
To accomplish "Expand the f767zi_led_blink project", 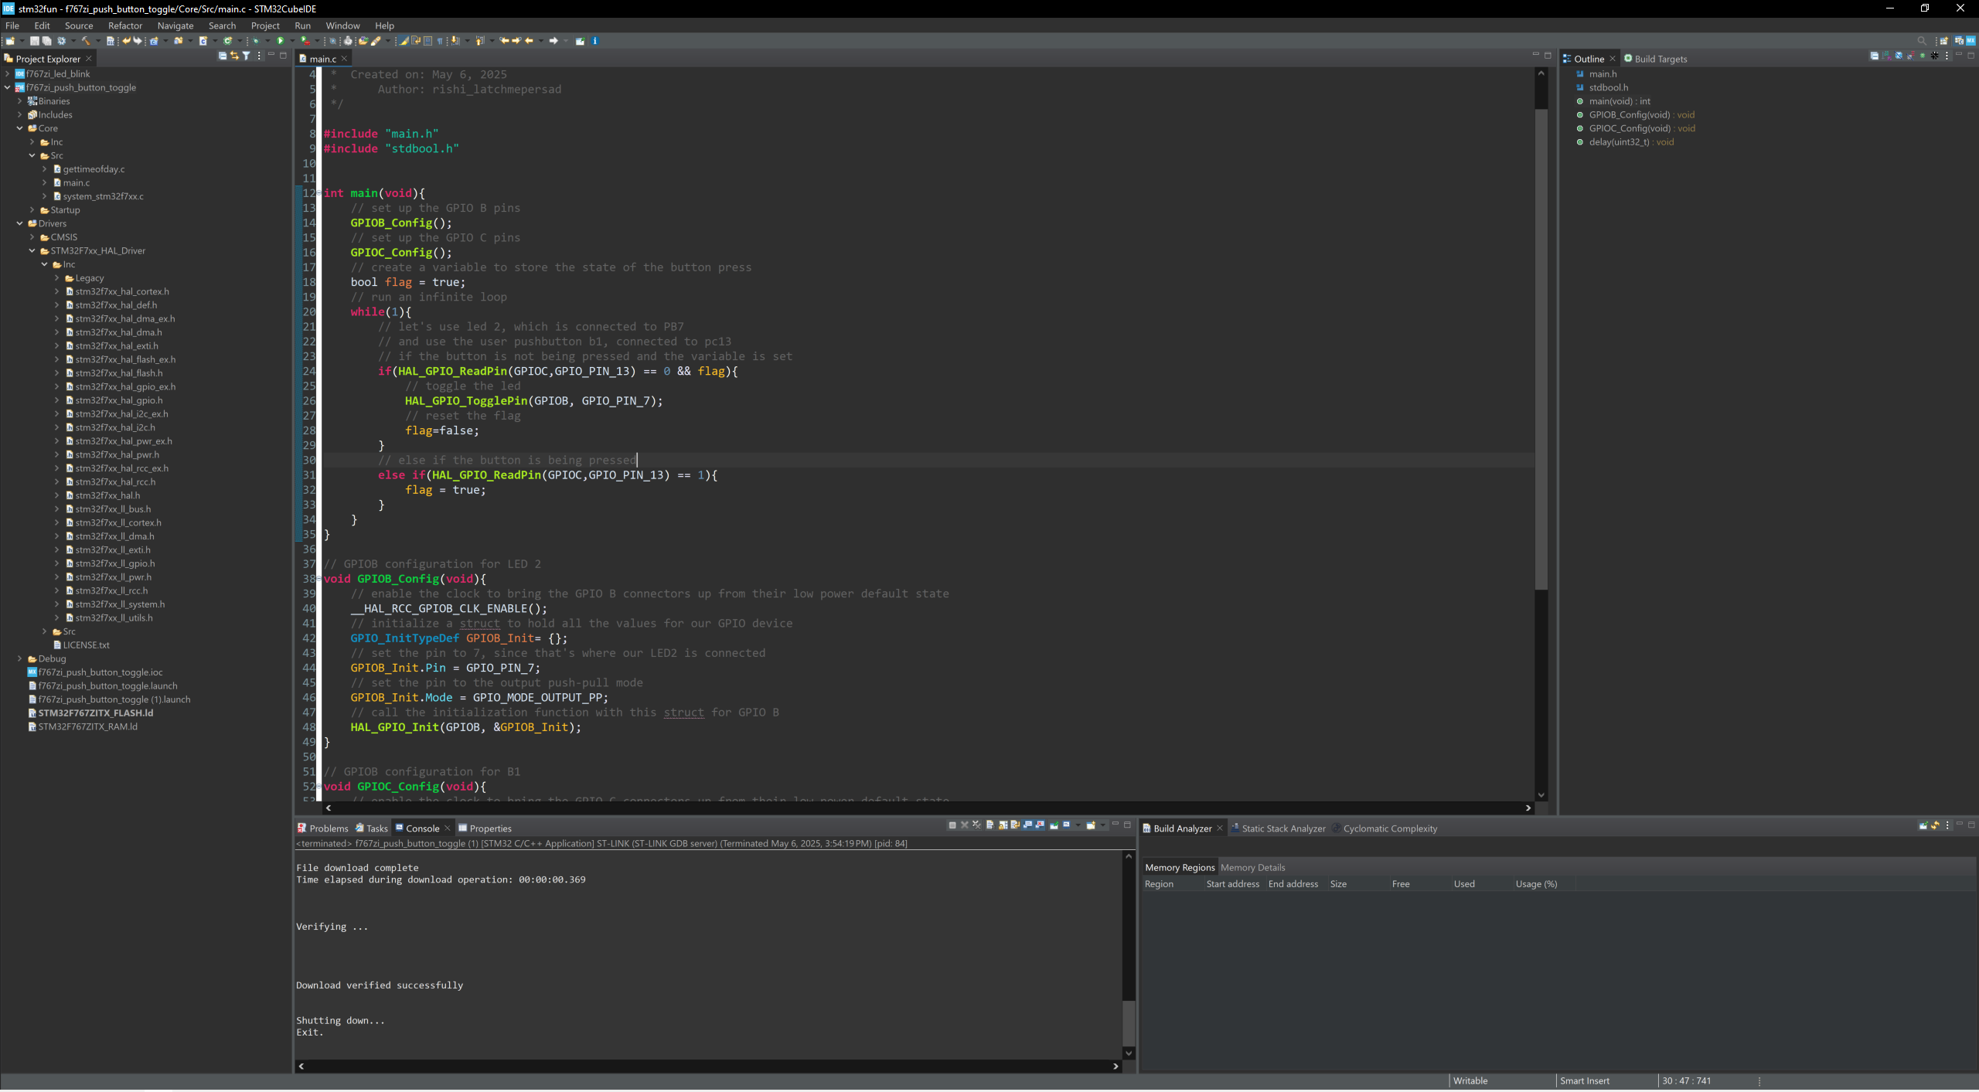I will pyautogui.click(x=7, y=74).
